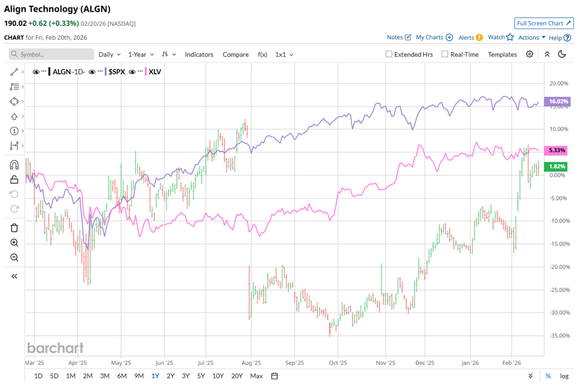Click the Symbol search input field
This screenshot has width=579, height=386.
[x=49, y=54]
